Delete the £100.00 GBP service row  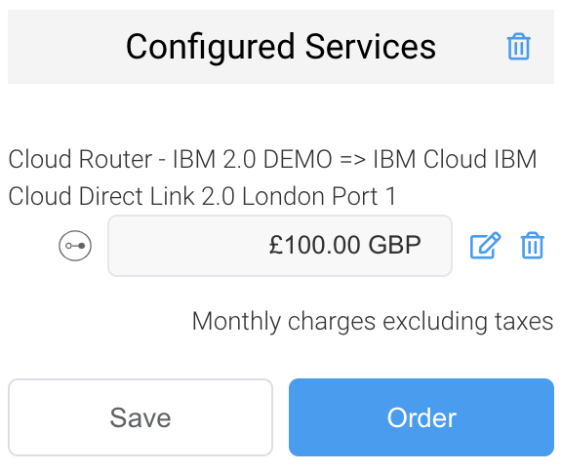[x=533, y=246]
